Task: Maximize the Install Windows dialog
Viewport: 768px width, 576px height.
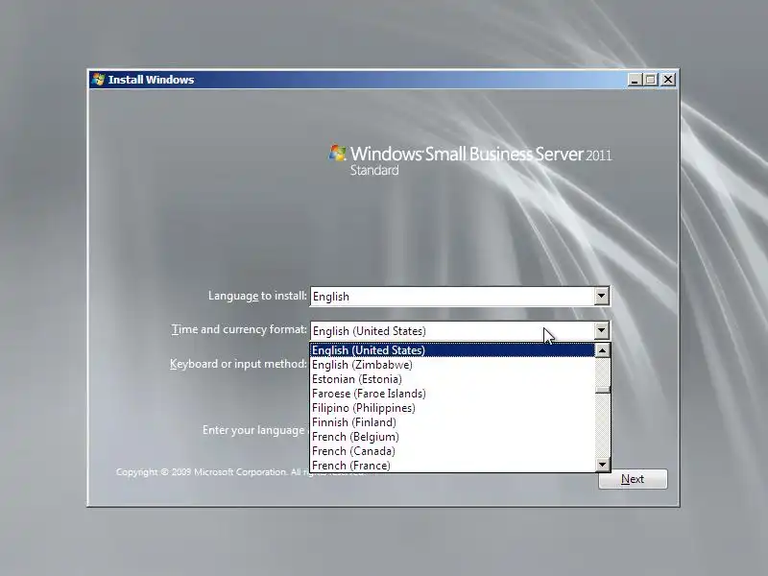Action: (x=651, y=80)
